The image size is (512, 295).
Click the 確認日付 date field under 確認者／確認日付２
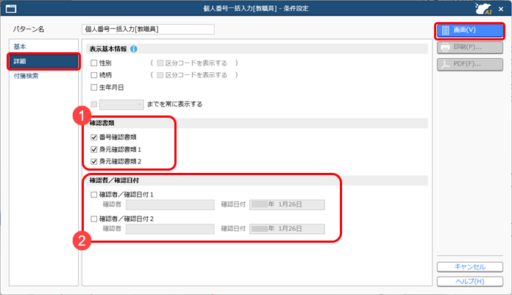287,229
